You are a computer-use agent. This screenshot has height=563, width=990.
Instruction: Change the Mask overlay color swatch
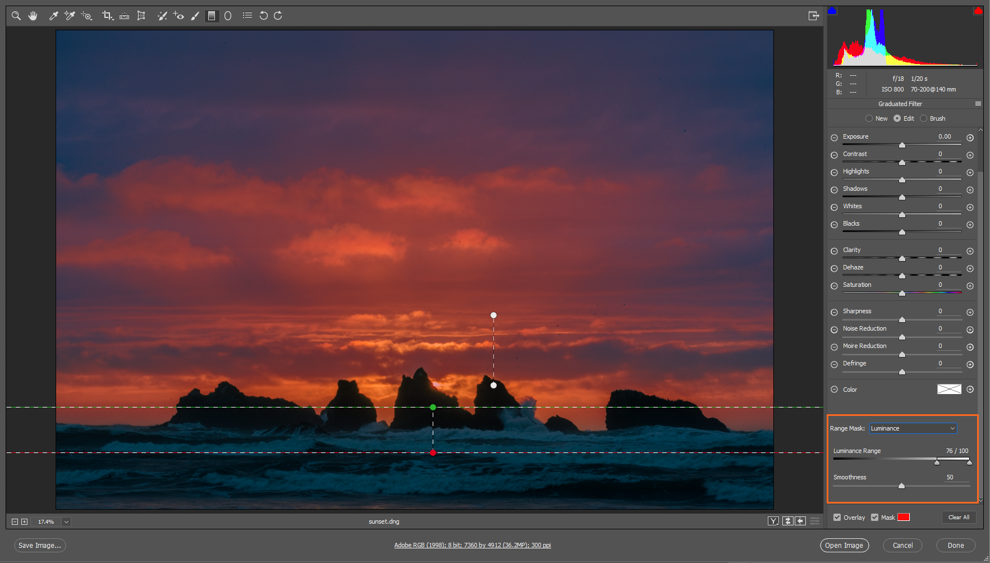click(904, 517)
